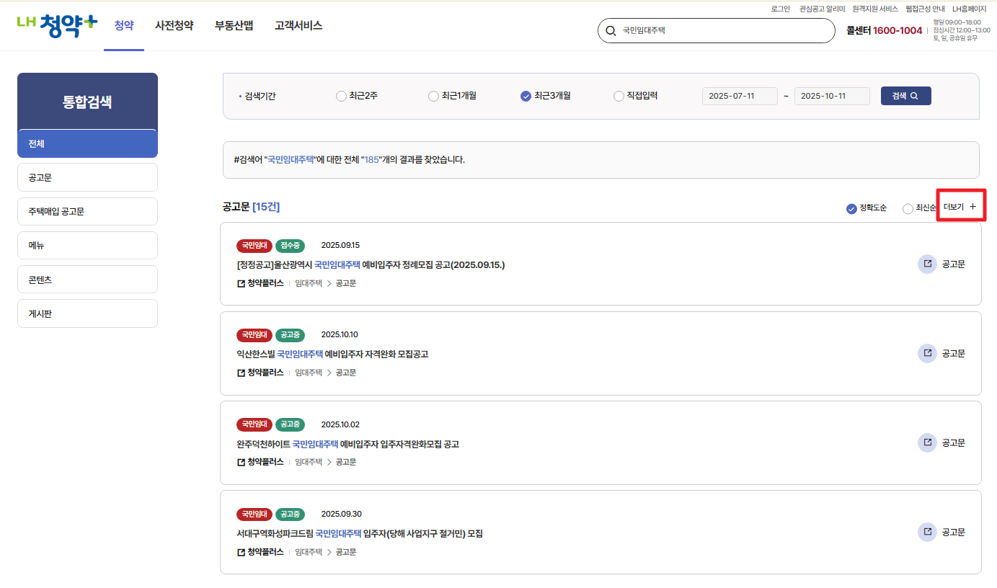Click the 로그인 link
997x588 pixels.
tap(779, 9)
